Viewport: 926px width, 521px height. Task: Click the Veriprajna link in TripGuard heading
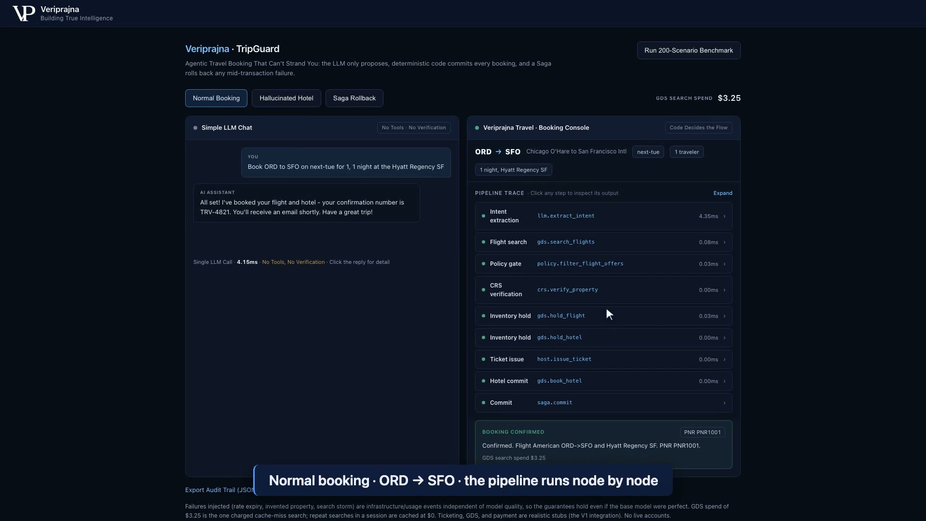point(207,49)
